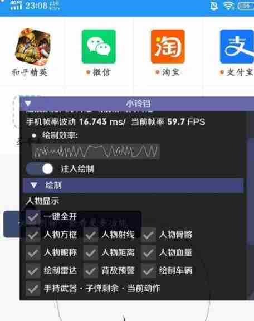This screenshot has height=321, width=254.
Task: Toggle the 人物方框 checkbox
Action: (33, 235)
